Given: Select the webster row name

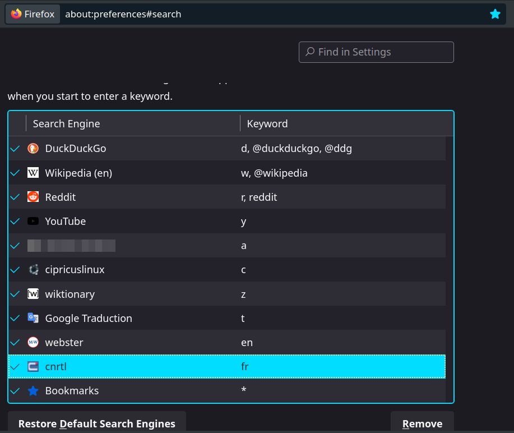Looking at the screenshot, I should pos(64,343).
